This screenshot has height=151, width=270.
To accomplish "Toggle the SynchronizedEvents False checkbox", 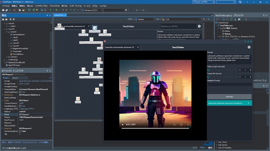I will [x=20, y=131].
